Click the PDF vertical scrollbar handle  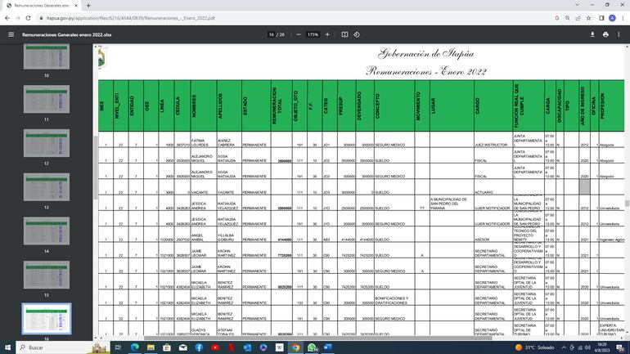(x=627, y=204)
